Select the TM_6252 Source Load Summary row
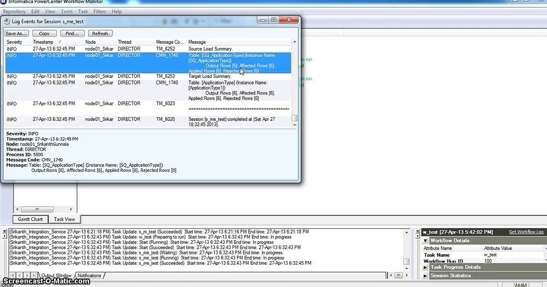The height and width of the screenshot is (287, 547). [148, 49]
